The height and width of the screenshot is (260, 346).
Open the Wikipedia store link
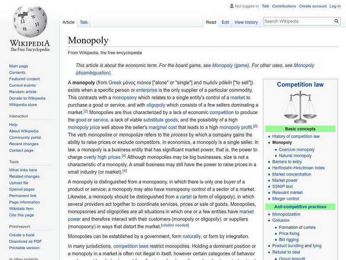click(x=23, y=104)
